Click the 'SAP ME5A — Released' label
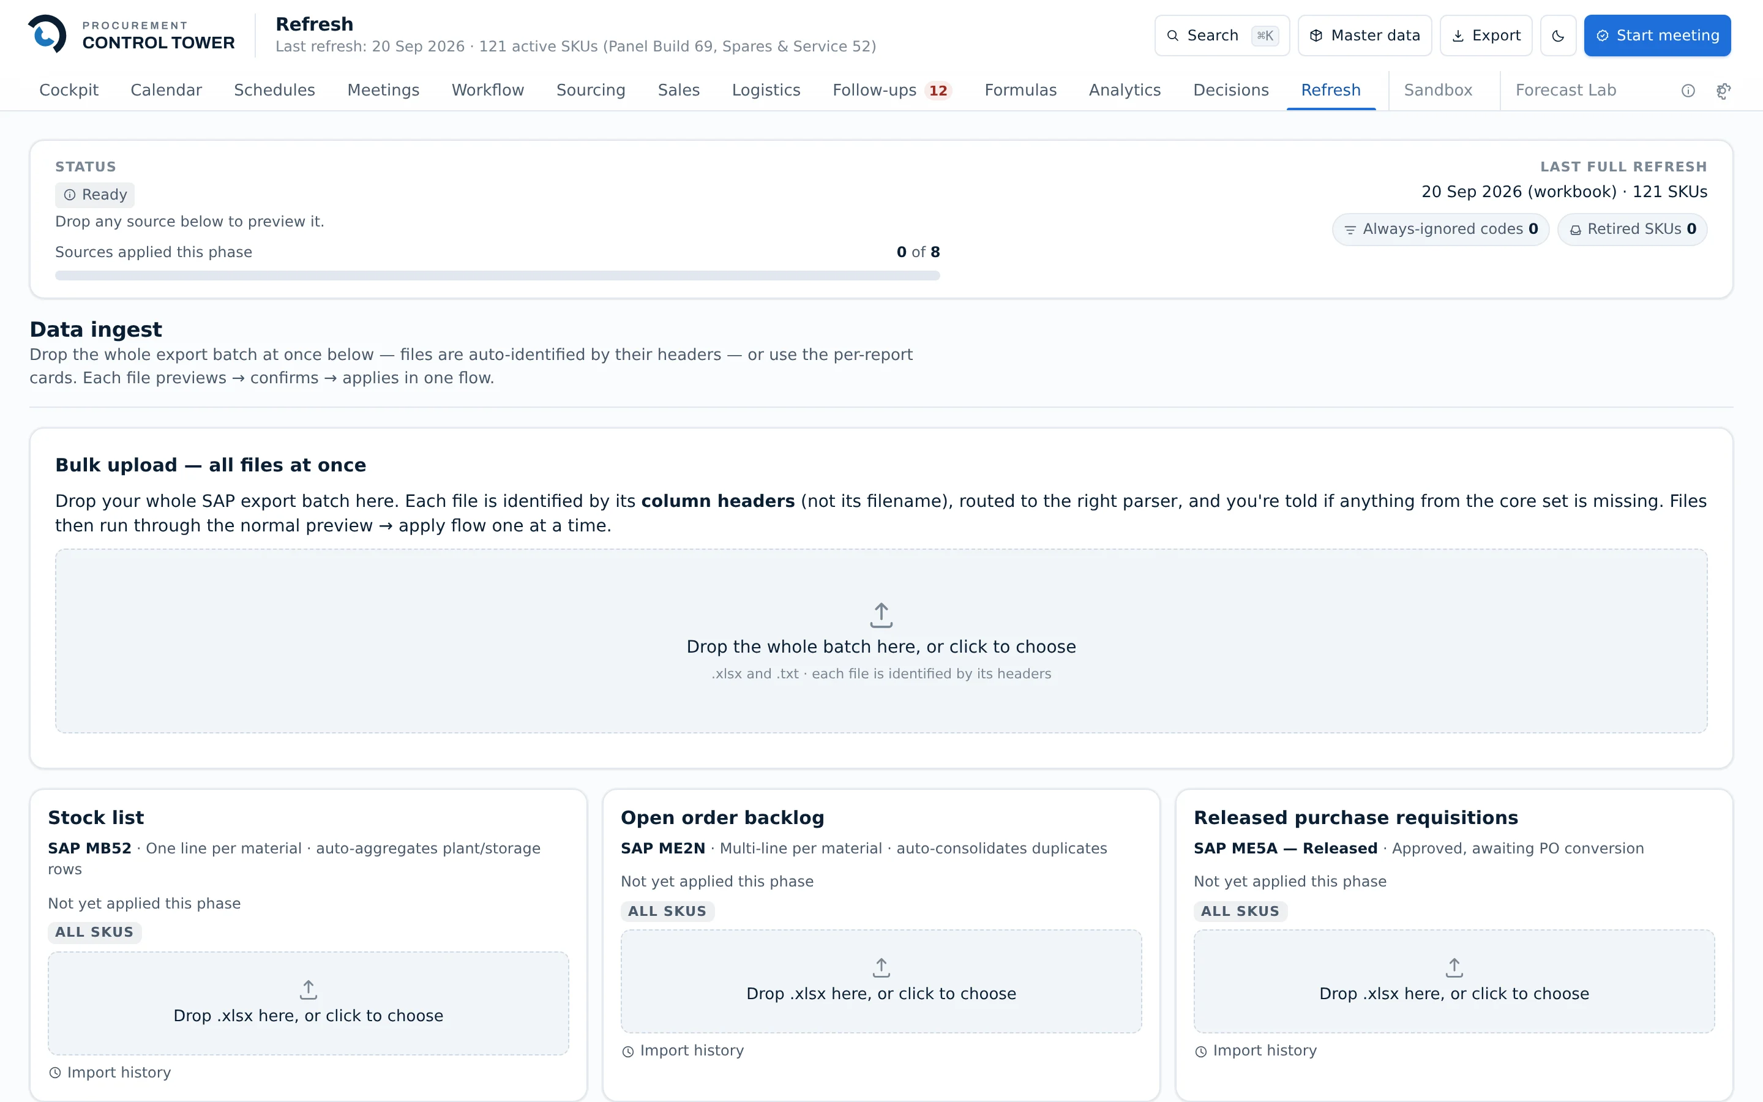The image size is (1763, 1102). pos(1285,849)
